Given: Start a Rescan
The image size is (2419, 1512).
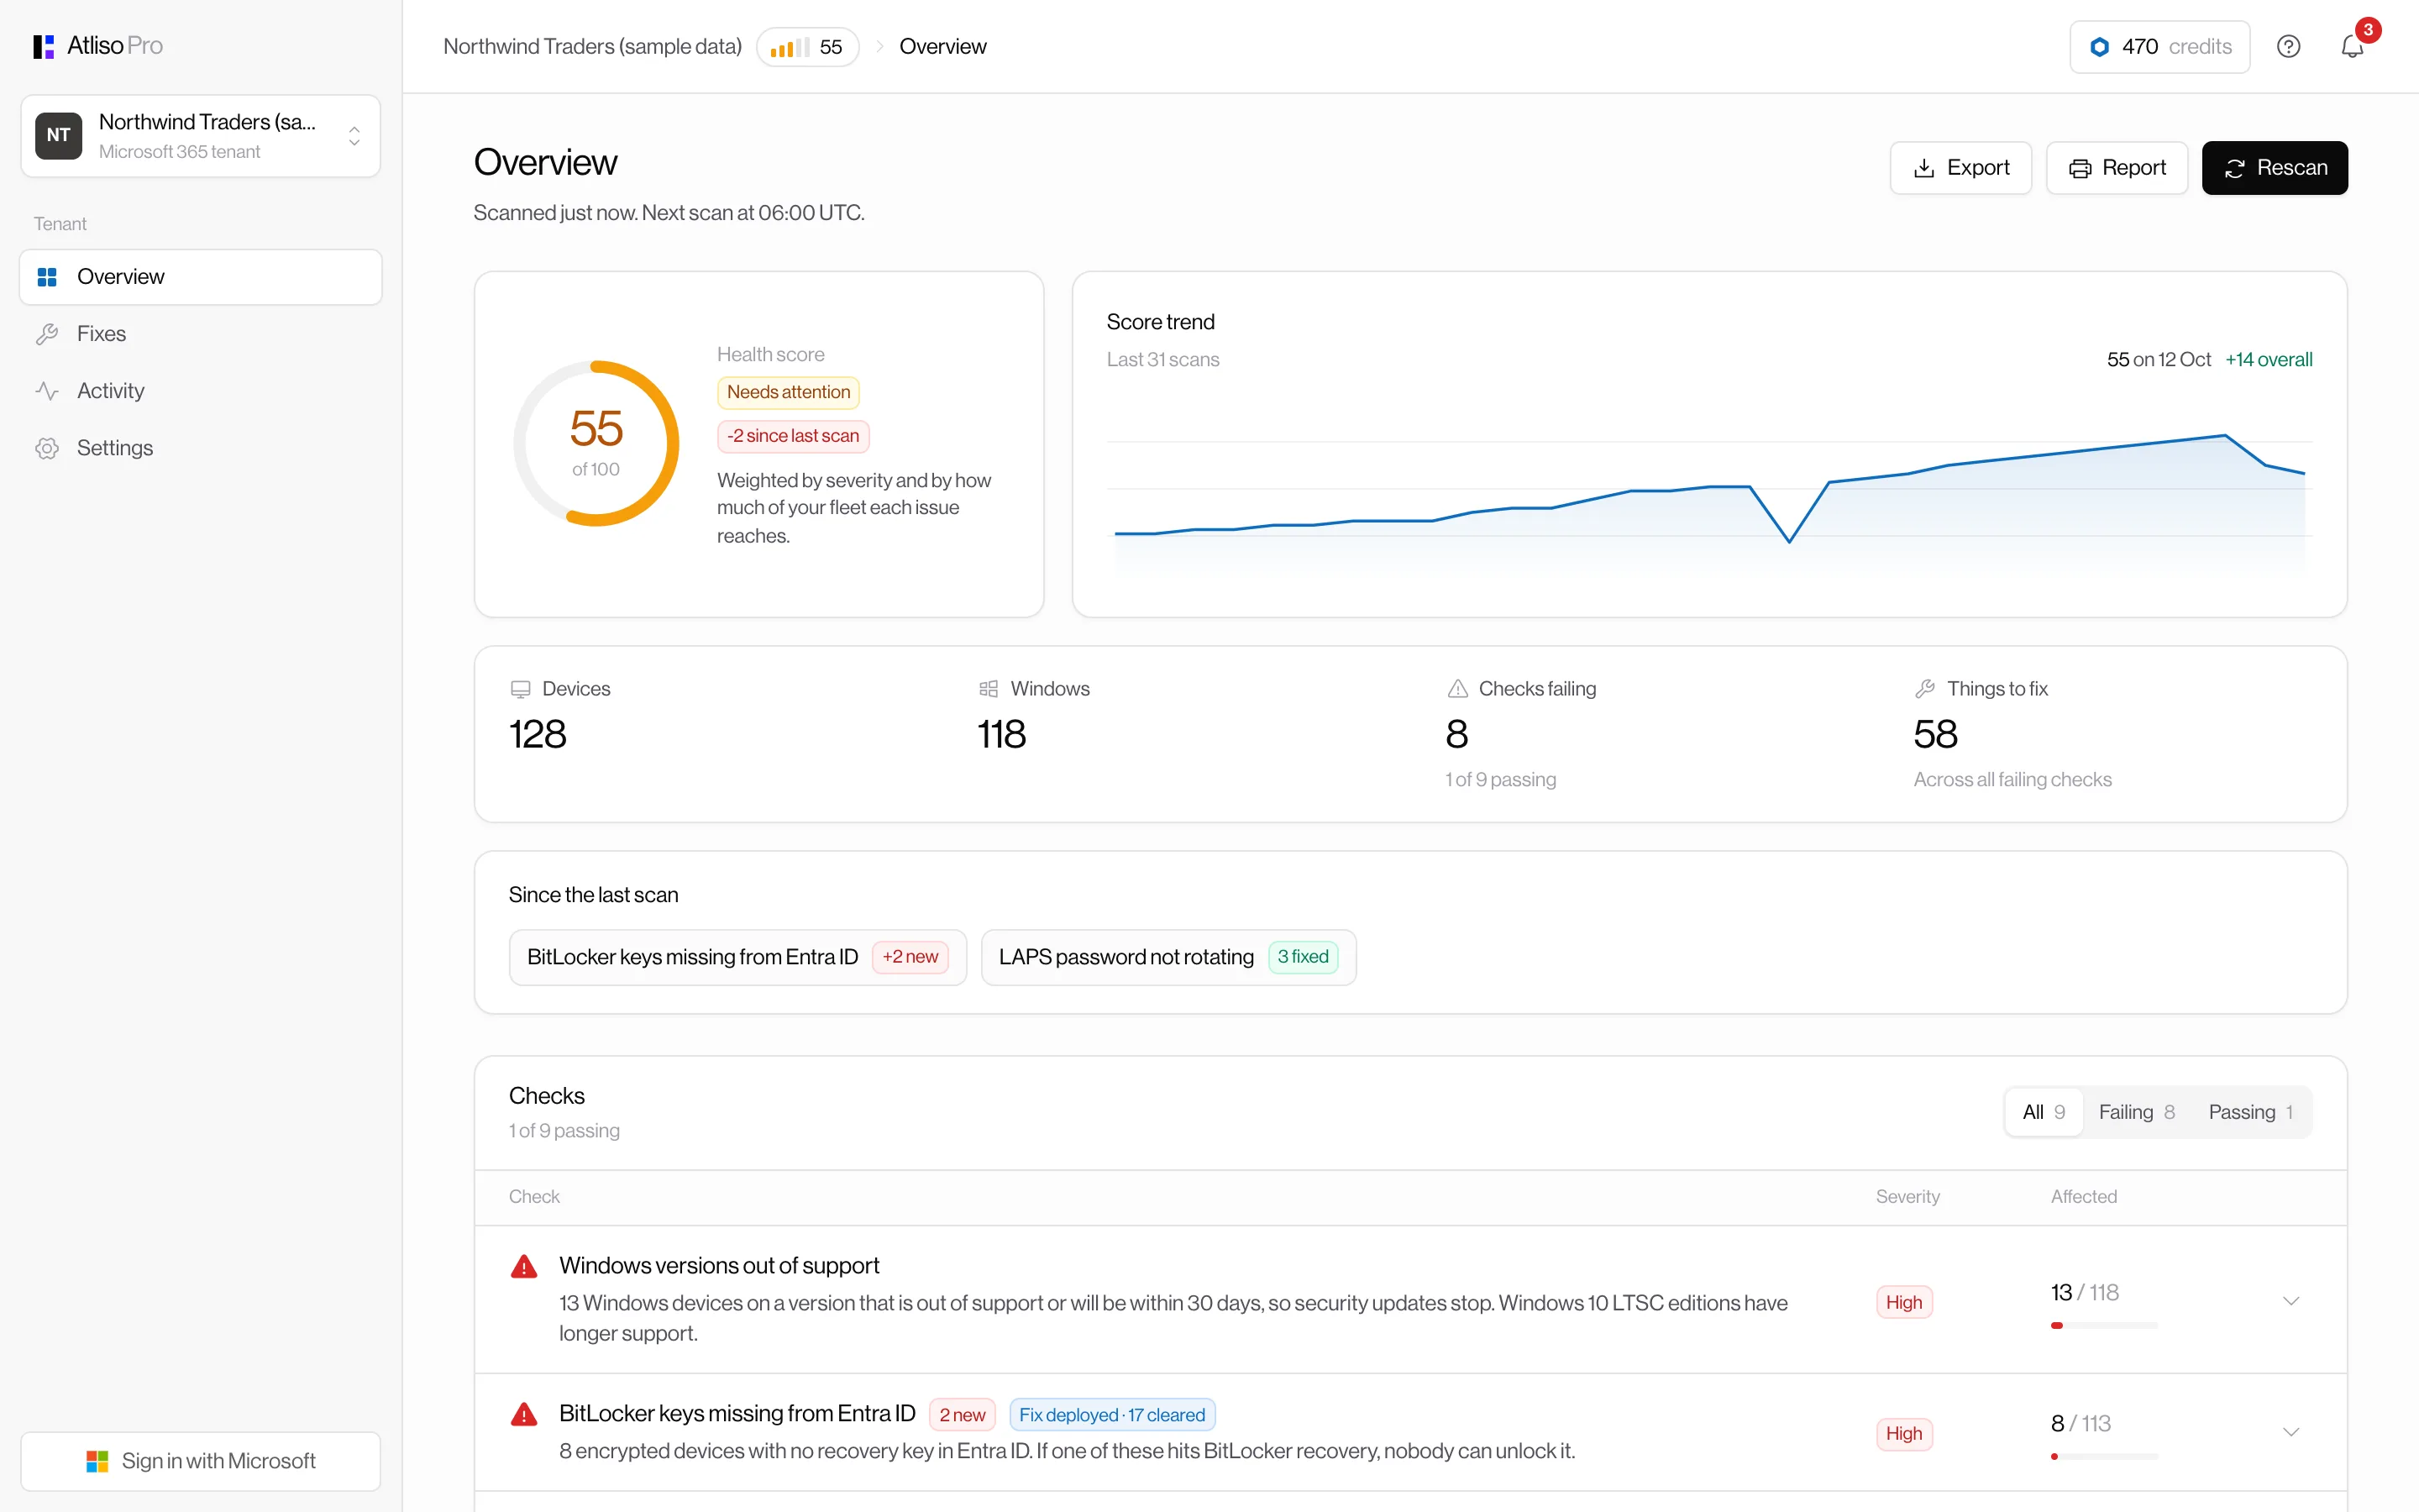Looking at the screenshot, I should pos(2275,168).
